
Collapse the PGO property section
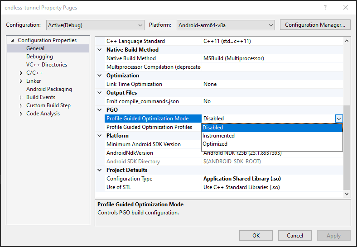point(100,110)
